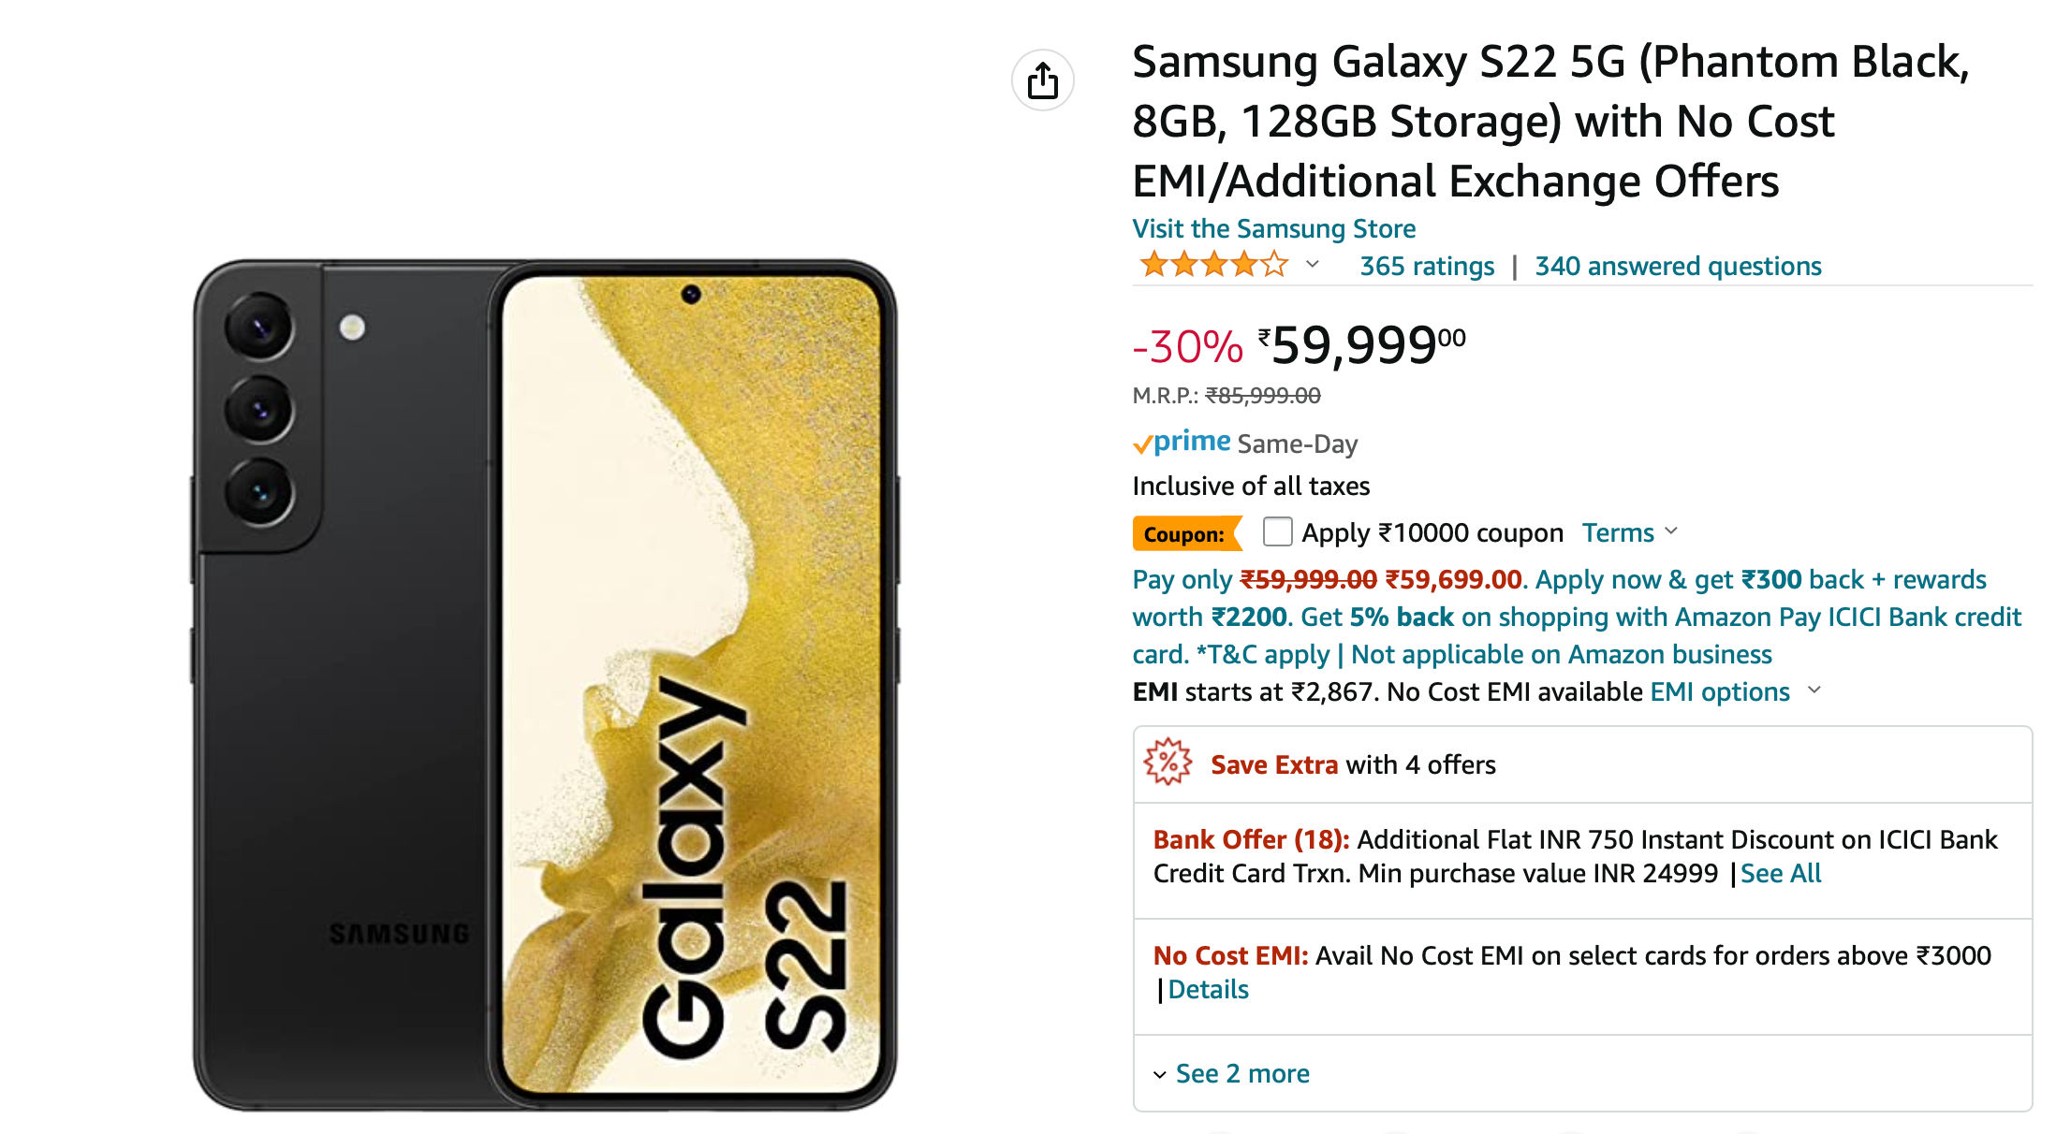Screen dimensions: 2071x1134
Task: Open 340 answered questions link
Action: [1678, 266]
